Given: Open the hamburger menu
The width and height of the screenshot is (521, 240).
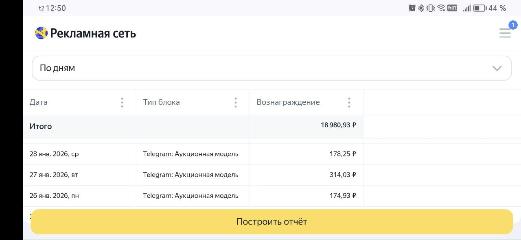Looking at the screenshot, I should pos(505,33).
